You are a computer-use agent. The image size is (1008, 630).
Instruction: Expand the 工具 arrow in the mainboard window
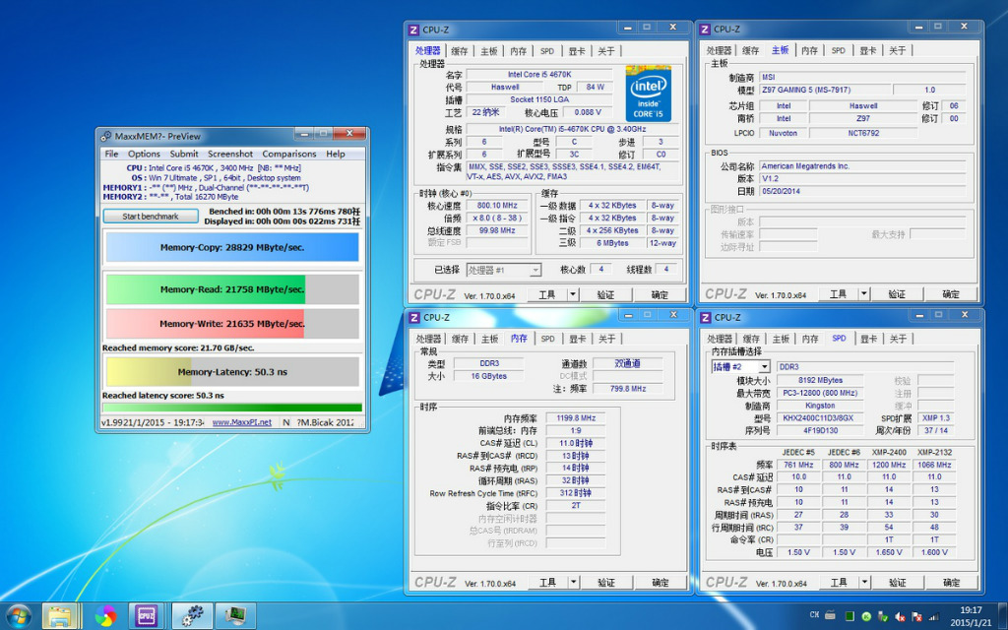863,294
